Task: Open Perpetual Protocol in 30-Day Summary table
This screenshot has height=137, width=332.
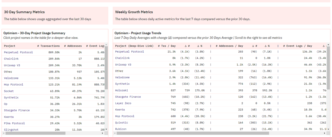Action: (x=18, y=52)
